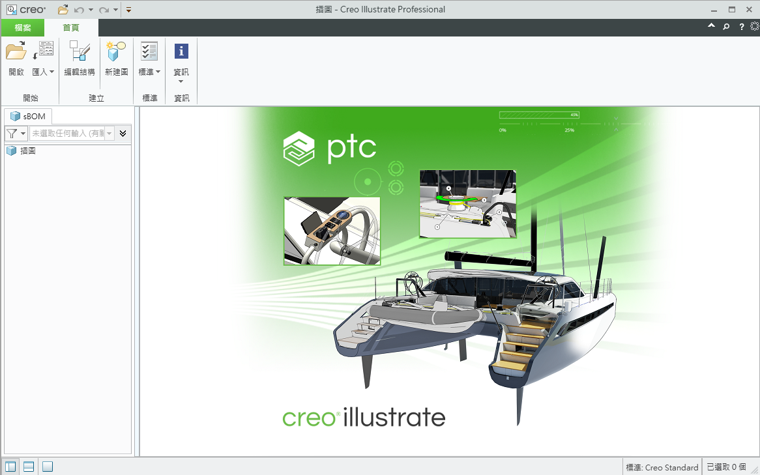760x475 pixels.
Task: Click the 標準 standards checklist icon
Action: [x=149, y=51]
